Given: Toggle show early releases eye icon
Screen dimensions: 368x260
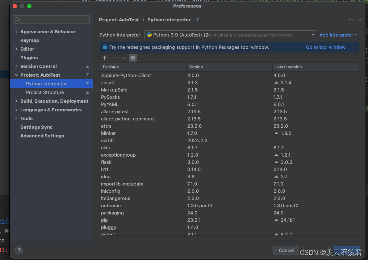Looking at the screenshot, I should pyautogui.click(x=133, y=58).
